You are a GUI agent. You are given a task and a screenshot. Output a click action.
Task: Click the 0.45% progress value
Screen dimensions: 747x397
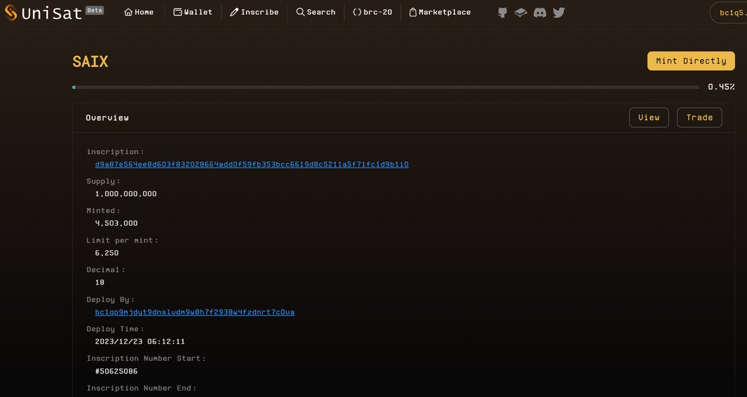(x=721, y=87)
